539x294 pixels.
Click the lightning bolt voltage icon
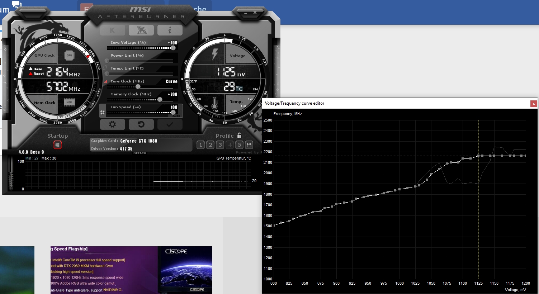pos(215,54)
